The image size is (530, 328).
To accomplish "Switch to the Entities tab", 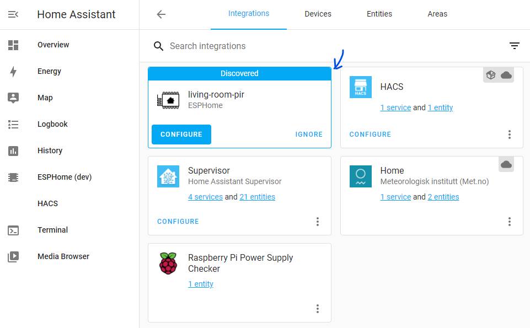I will click(x=379, y=14).
